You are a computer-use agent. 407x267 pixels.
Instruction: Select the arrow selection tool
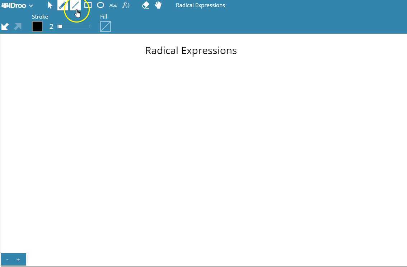pyautogui.click(x=50, y=5)
